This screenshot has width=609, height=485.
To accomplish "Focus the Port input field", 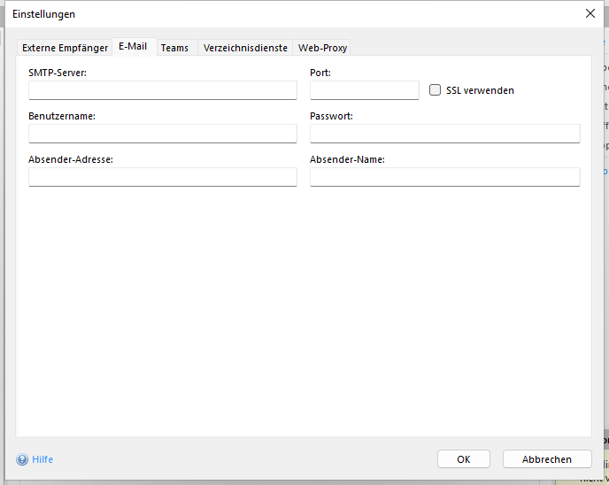I will [364, 90].
